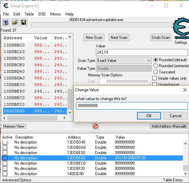Screen dimensions: 189x183
Task: Click the save floppy disk icon
Action: (24, 22)
